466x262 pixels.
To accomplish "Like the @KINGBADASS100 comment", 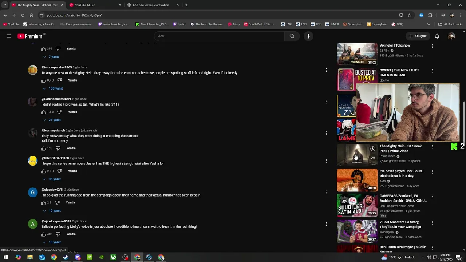I will coord(44,171).
